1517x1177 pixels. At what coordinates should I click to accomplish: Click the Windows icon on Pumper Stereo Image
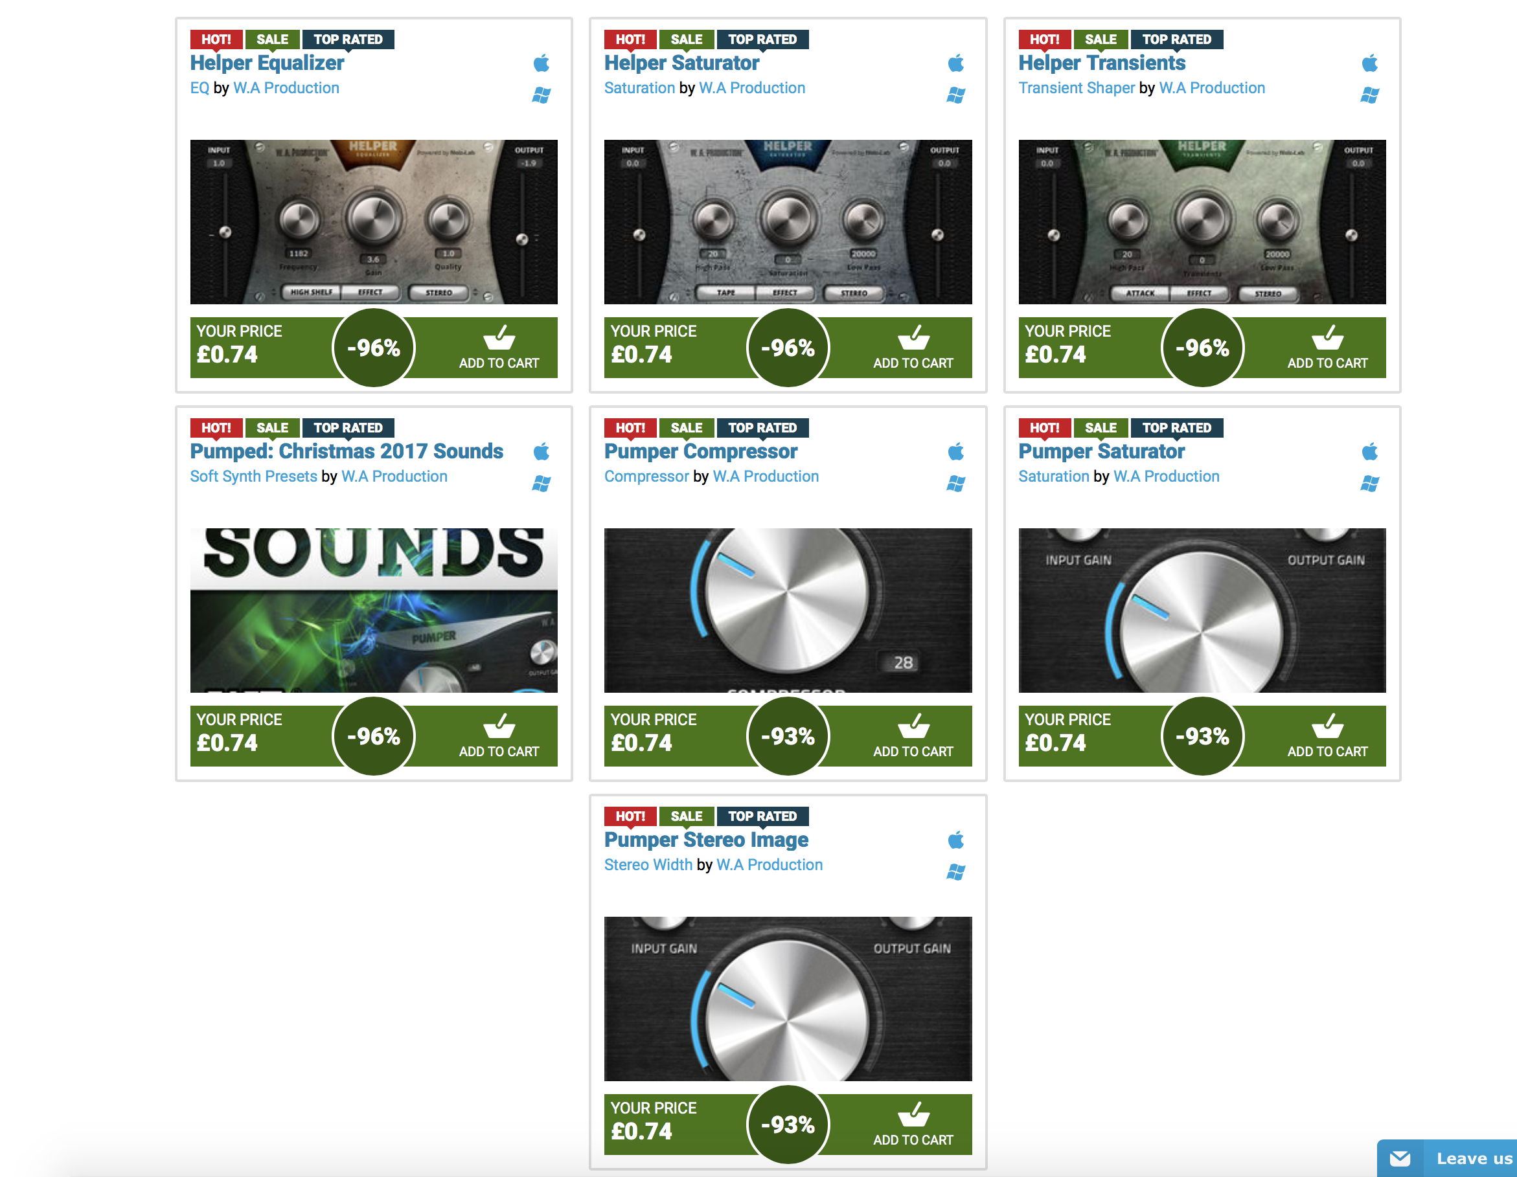956,871
